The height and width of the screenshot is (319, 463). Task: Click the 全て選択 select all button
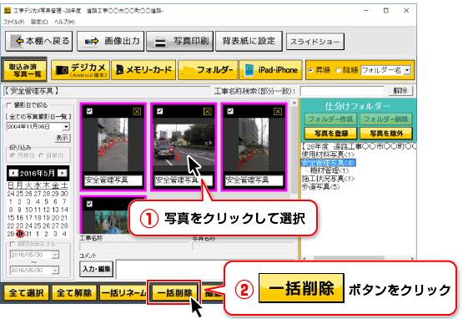pyautogui.click(x=27, y=293)
